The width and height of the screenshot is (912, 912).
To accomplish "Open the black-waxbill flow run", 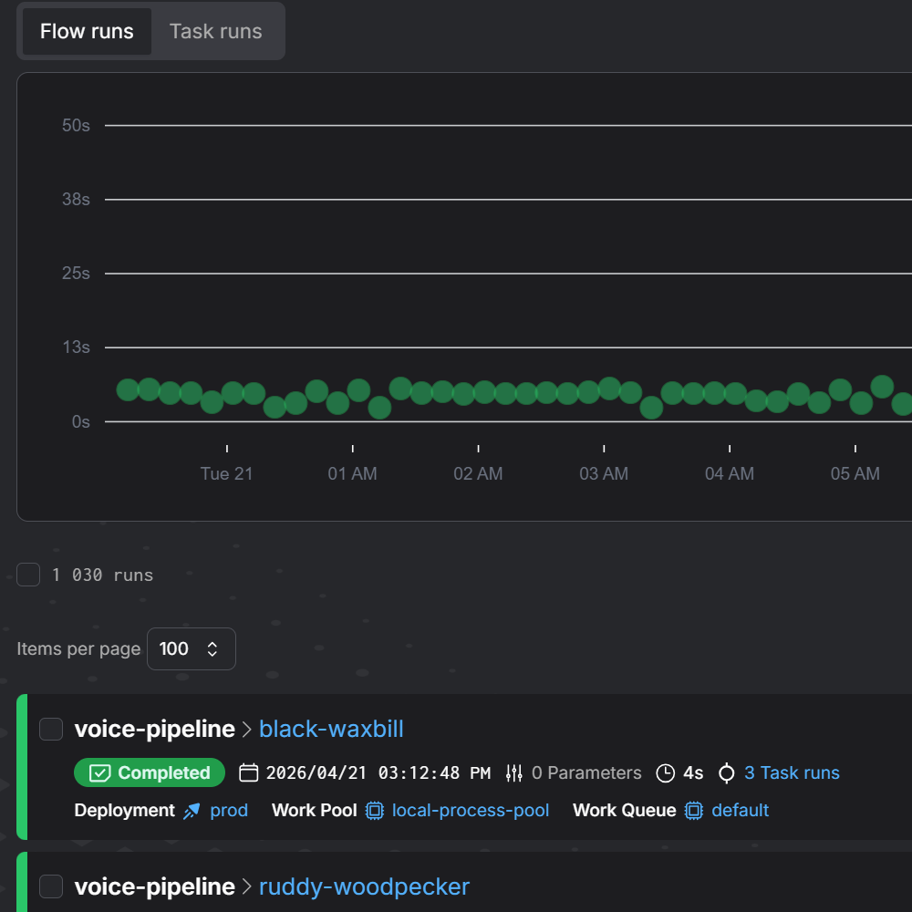I will tap(331, 730).
